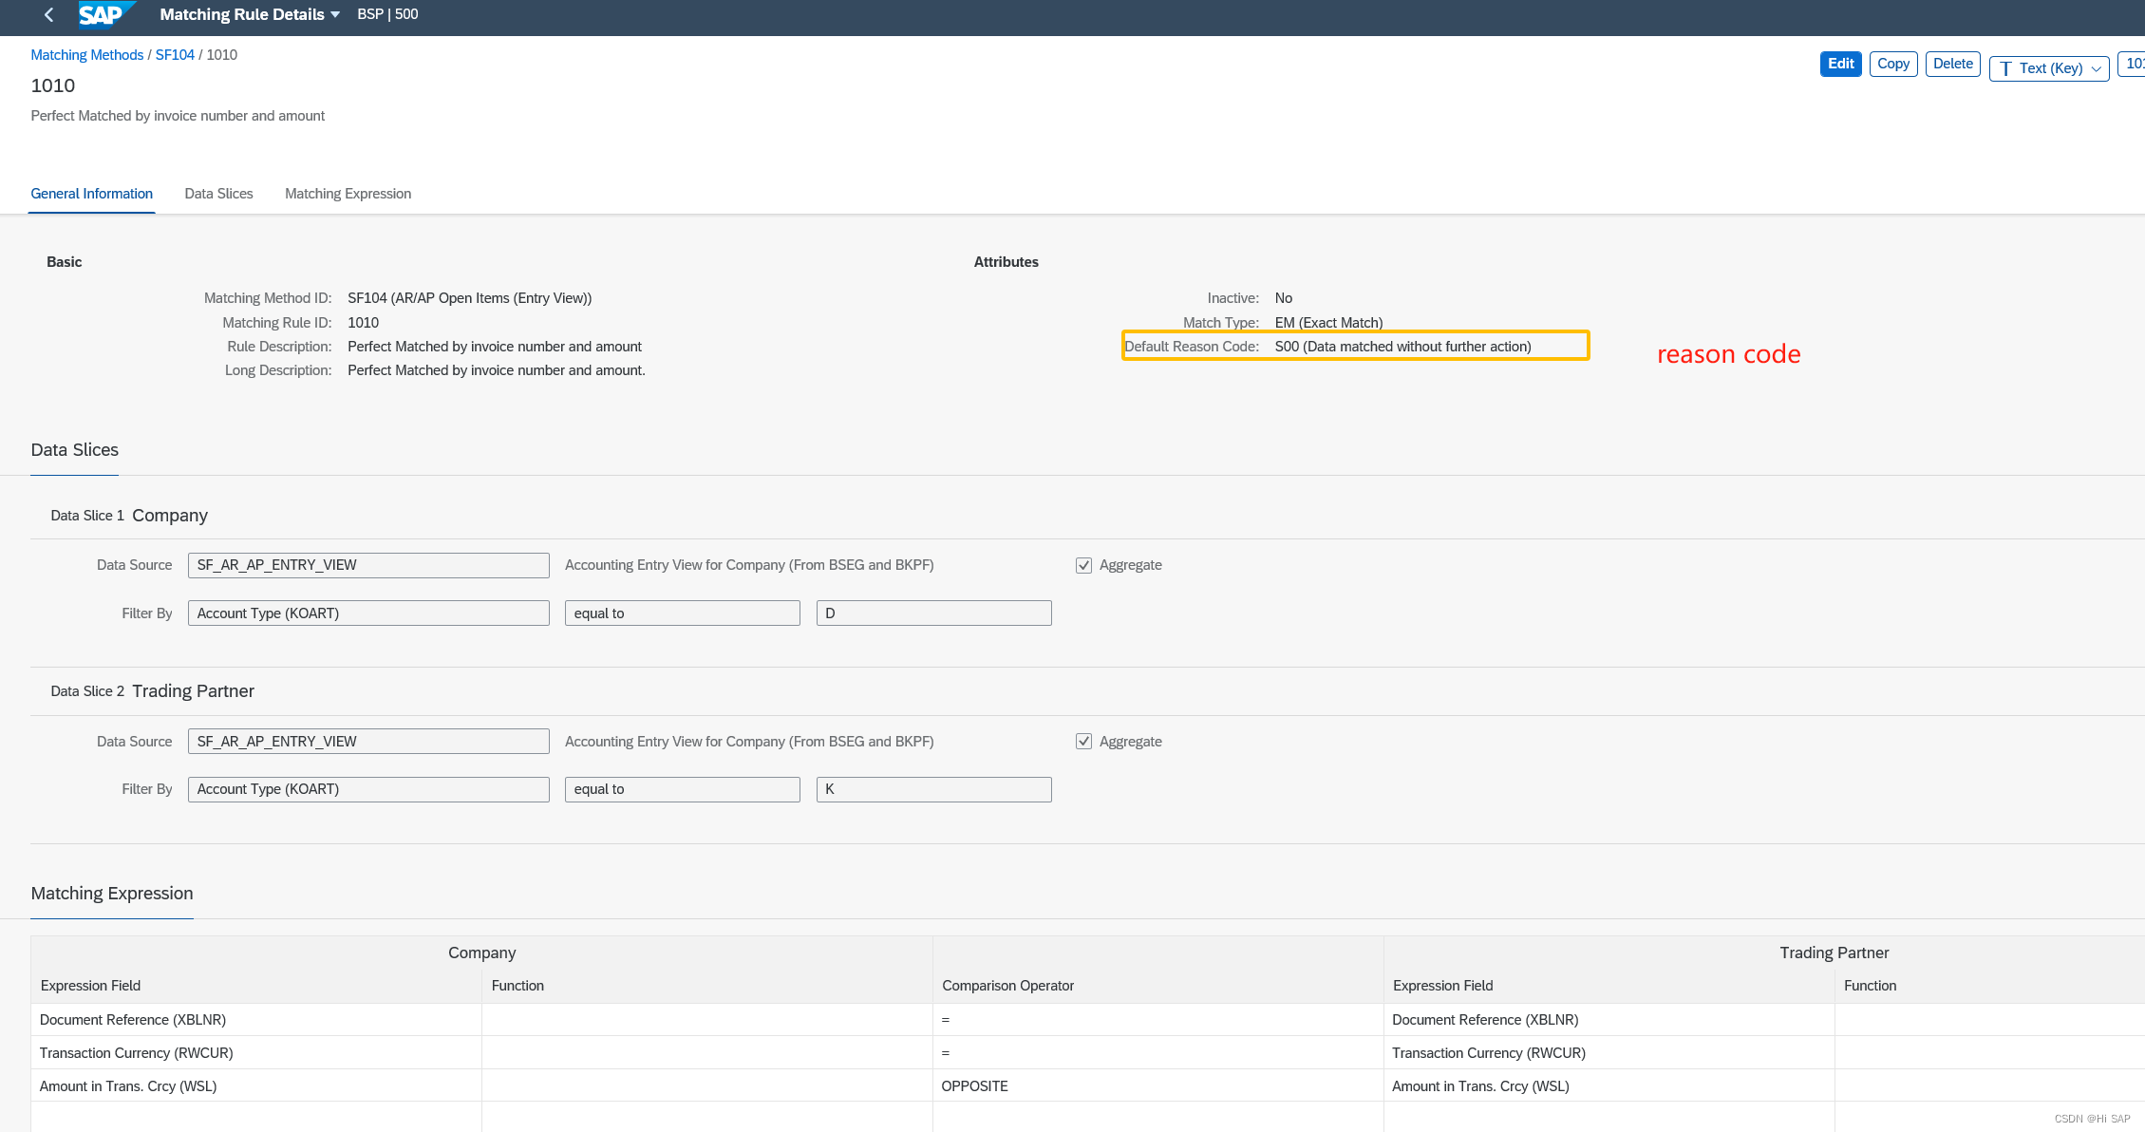This screenshot has height=1132, width=2145.
Task: Click the SF_AR_AP_ENTRY_VIEW data source field
Action: click(x=368, y=564)
